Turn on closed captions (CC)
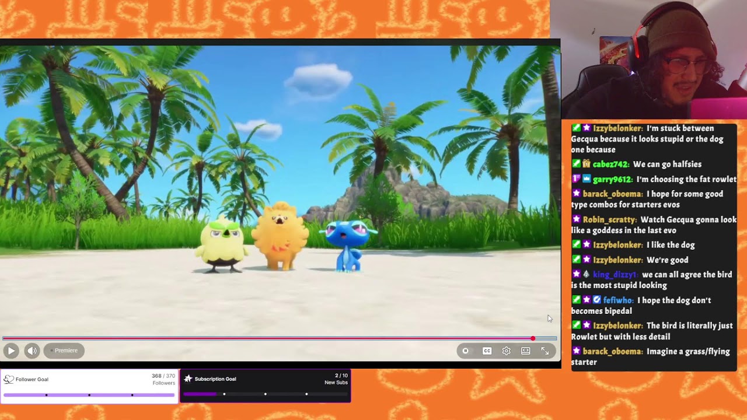The height and width of the screenshot is (420, 747). (x=487, y=351)
